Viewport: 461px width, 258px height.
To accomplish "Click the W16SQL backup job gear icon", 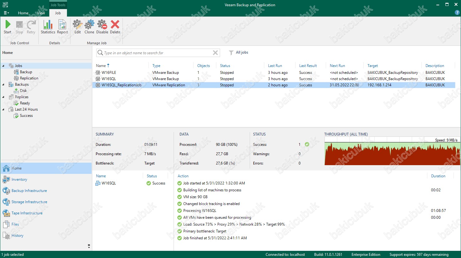I will 98,79.
